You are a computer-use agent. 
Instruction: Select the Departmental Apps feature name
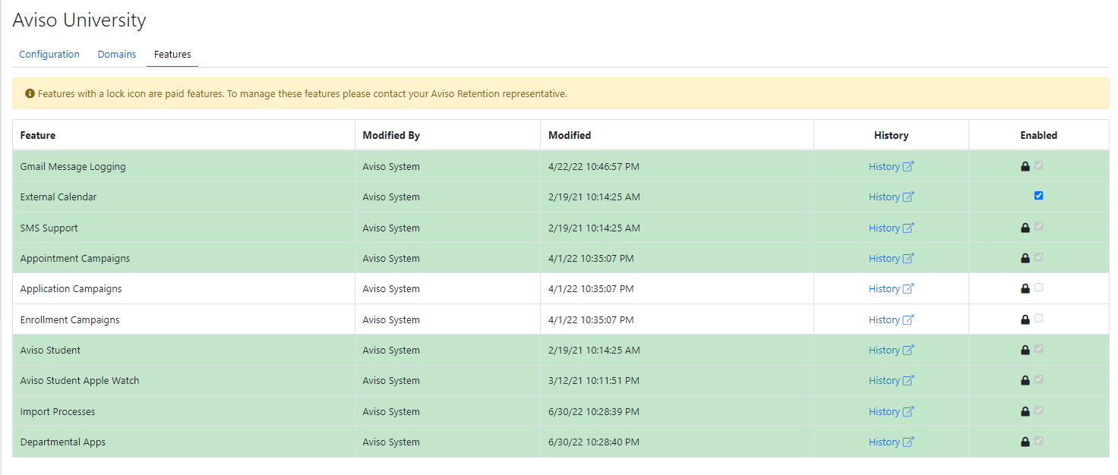tap(63, 442)
